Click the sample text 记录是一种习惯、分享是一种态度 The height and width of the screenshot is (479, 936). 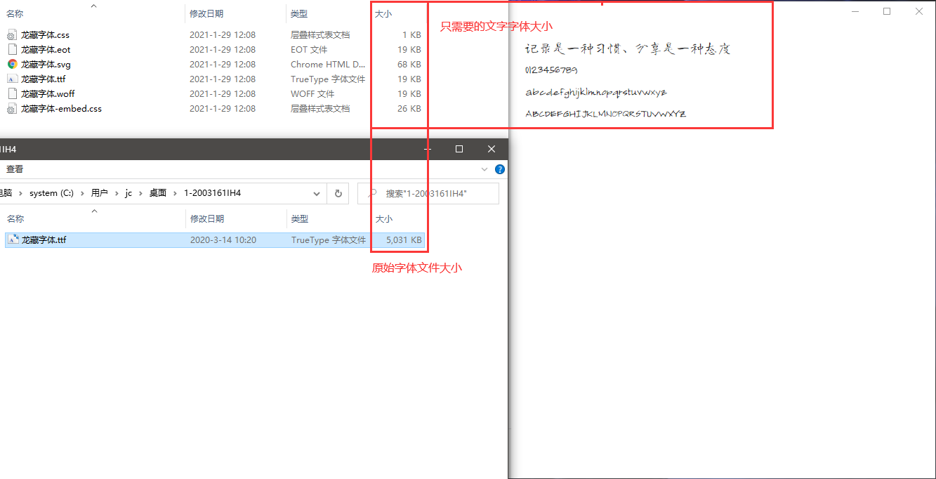pos(628,48)
